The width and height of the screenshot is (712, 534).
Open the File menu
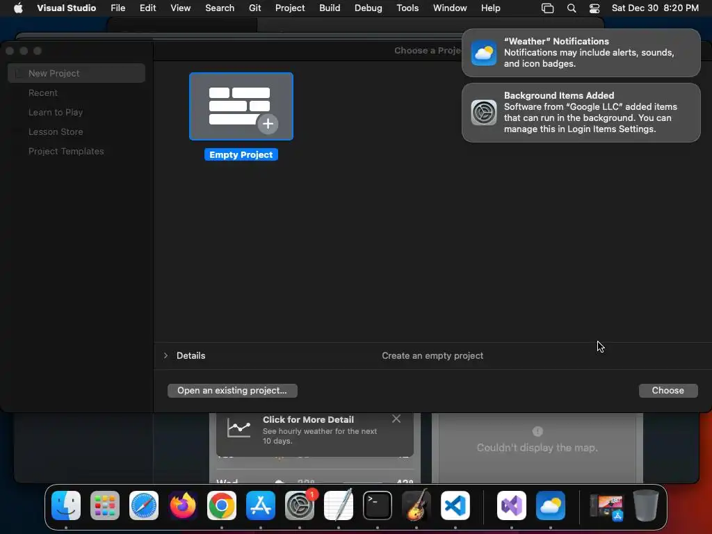(118, 8)
